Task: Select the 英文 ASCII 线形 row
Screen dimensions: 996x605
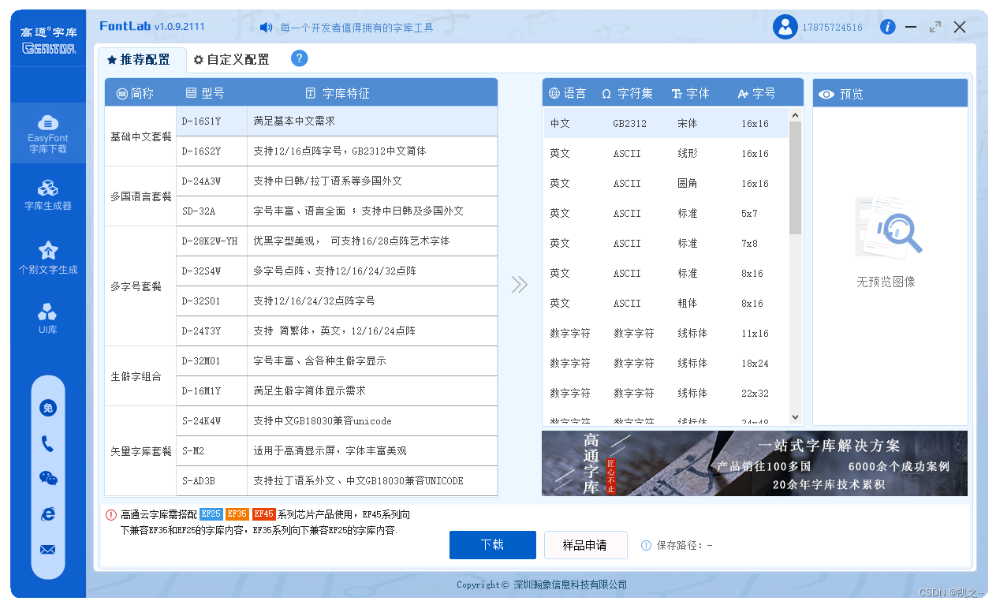Action: point(666,154)
